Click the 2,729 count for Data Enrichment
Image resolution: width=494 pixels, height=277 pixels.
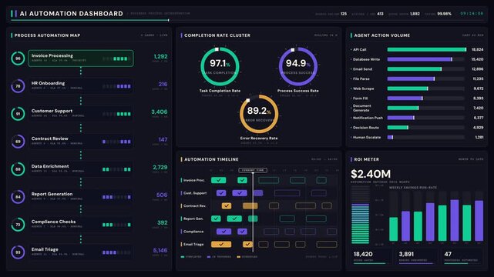pyautogui.click(x=160, y=167)
